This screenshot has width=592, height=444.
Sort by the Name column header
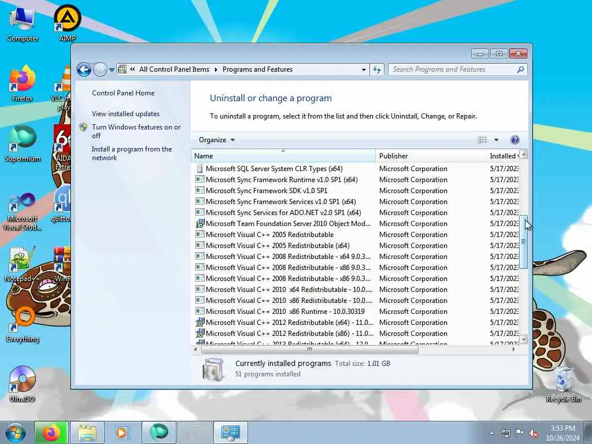click(283, 156)
